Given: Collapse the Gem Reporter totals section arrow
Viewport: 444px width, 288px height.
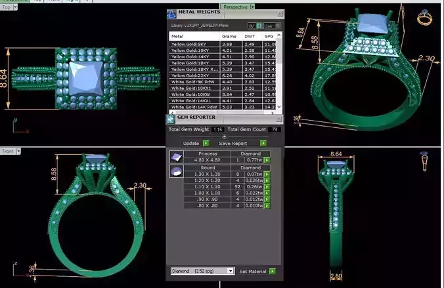Looking at the screenshot, I should click(x=224, y=136).
